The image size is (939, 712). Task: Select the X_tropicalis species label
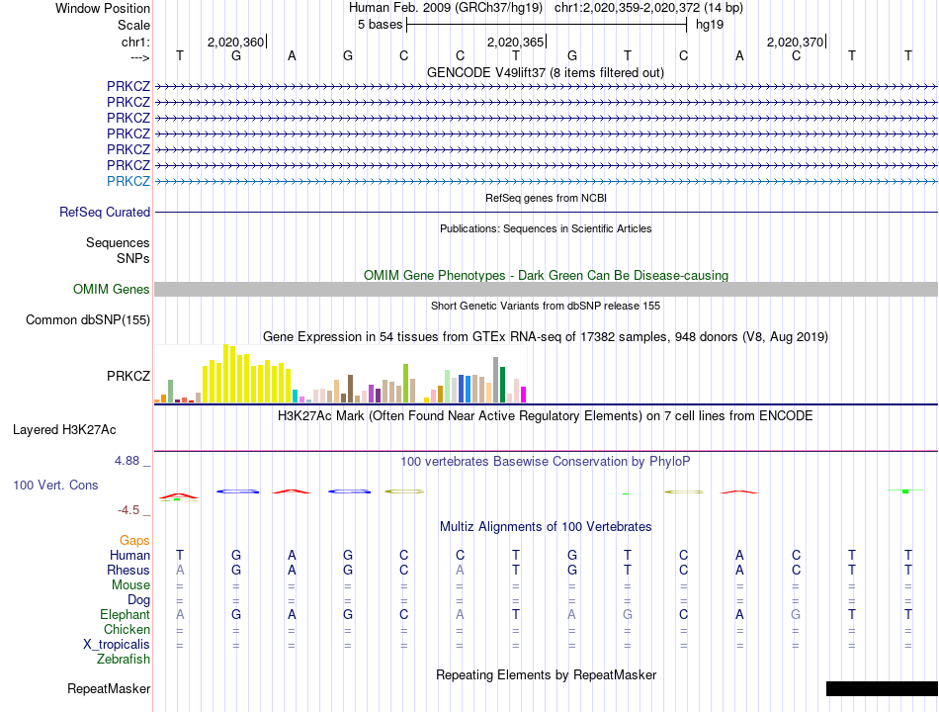(x=117, y=645)
